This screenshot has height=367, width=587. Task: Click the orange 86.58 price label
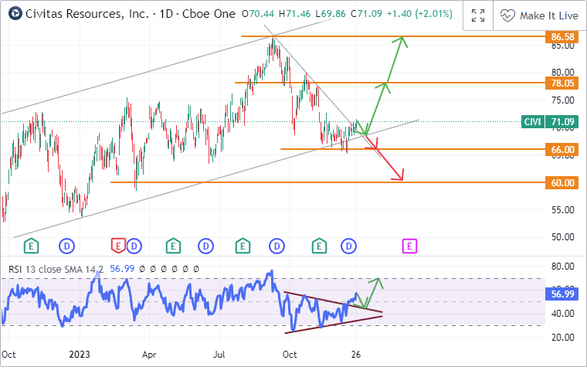(562, 37)
